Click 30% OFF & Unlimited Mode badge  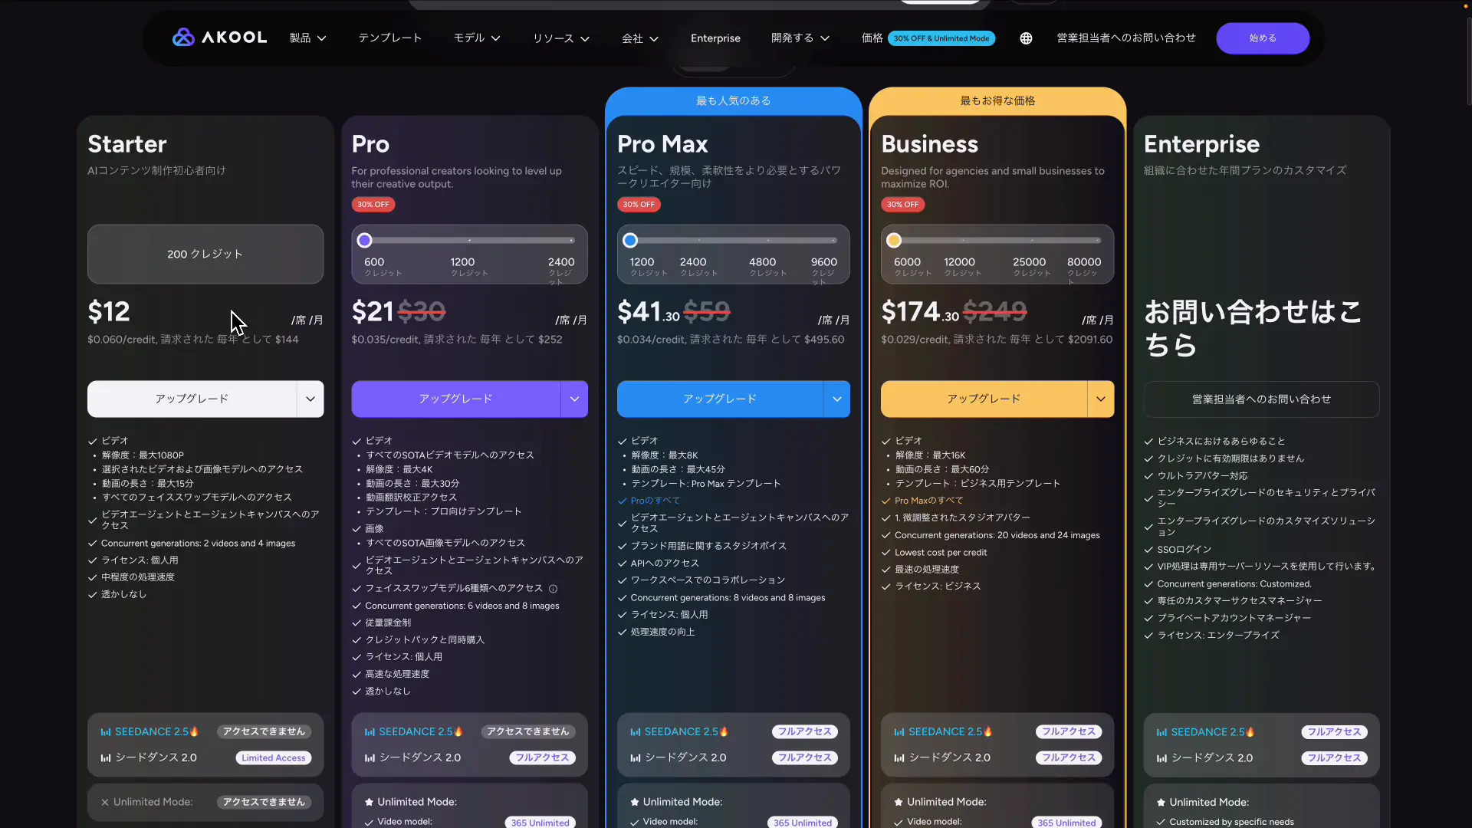tap(941, 38)
